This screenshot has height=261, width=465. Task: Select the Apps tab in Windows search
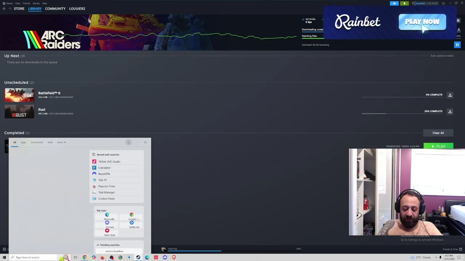coord(23,142)
